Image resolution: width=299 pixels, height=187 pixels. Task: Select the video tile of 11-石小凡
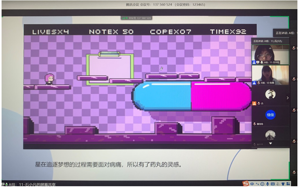pos(270,54)
